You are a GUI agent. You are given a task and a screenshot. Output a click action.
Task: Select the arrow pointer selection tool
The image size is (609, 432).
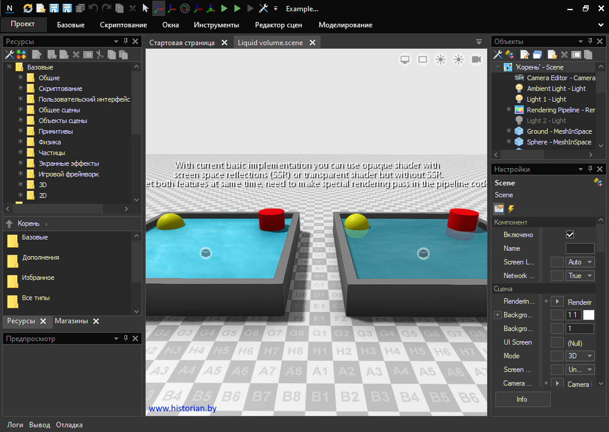[146, 8]
